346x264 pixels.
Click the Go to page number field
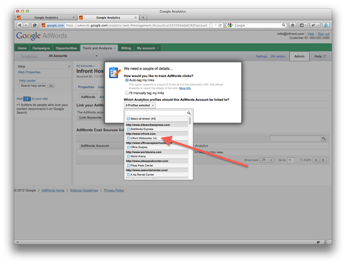pos(291,160)
